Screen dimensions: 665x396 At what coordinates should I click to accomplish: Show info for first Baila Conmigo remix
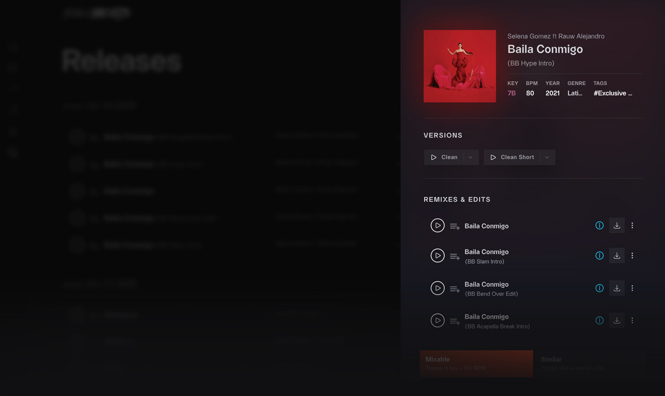(599, 226)
